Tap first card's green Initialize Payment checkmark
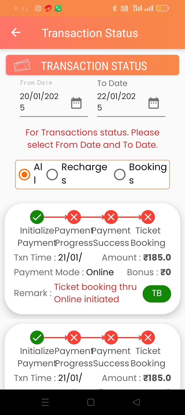The height and width of the screenshot is (415, 185). click(x=37, y=217)
